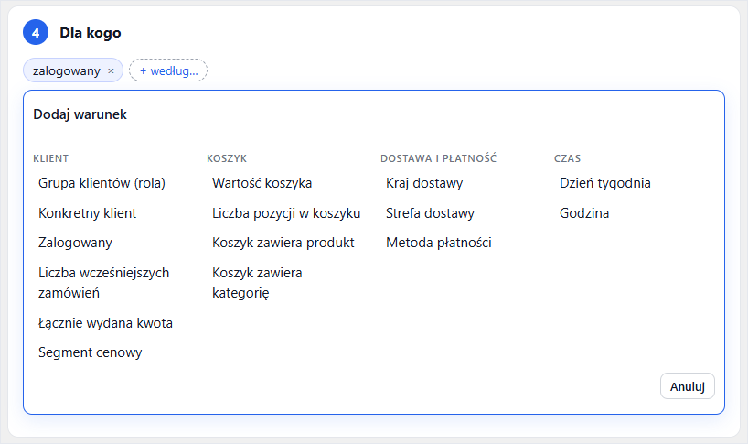Select 'Liczba wcześniejszych zamówień' option
The image size is (748, 444).
(x=104, y=283)
